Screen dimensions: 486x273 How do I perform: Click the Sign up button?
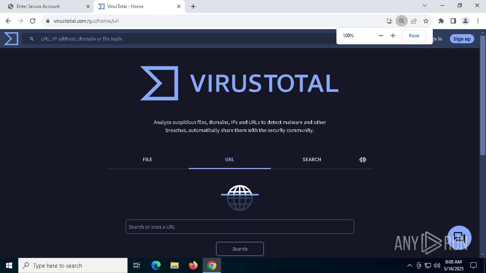(462, 39)
